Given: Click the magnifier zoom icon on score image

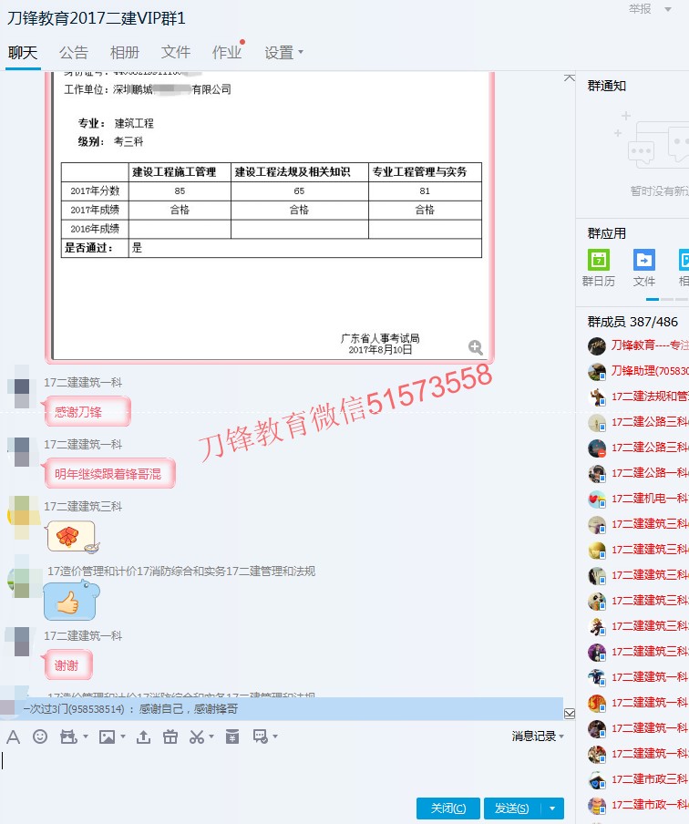Looking at the screenshot, I should 476,347.
